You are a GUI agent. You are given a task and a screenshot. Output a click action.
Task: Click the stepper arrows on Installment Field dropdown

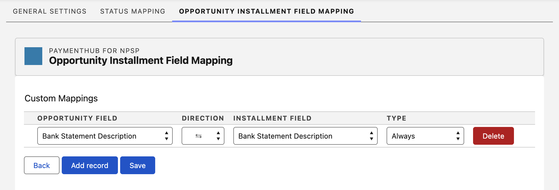pos(372,136)
